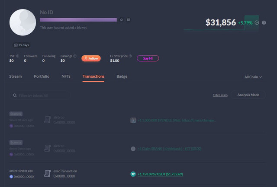Enable Analysis Mode
The image size is (277, 187).
248,95
